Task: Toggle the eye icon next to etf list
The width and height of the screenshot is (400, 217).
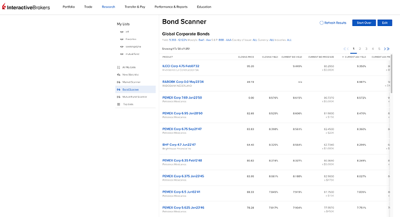Action: [x=122, y=32]
